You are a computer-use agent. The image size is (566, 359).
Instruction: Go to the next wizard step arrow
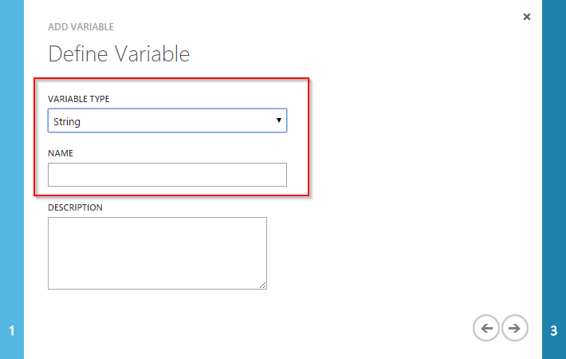(x=515, y=328)
